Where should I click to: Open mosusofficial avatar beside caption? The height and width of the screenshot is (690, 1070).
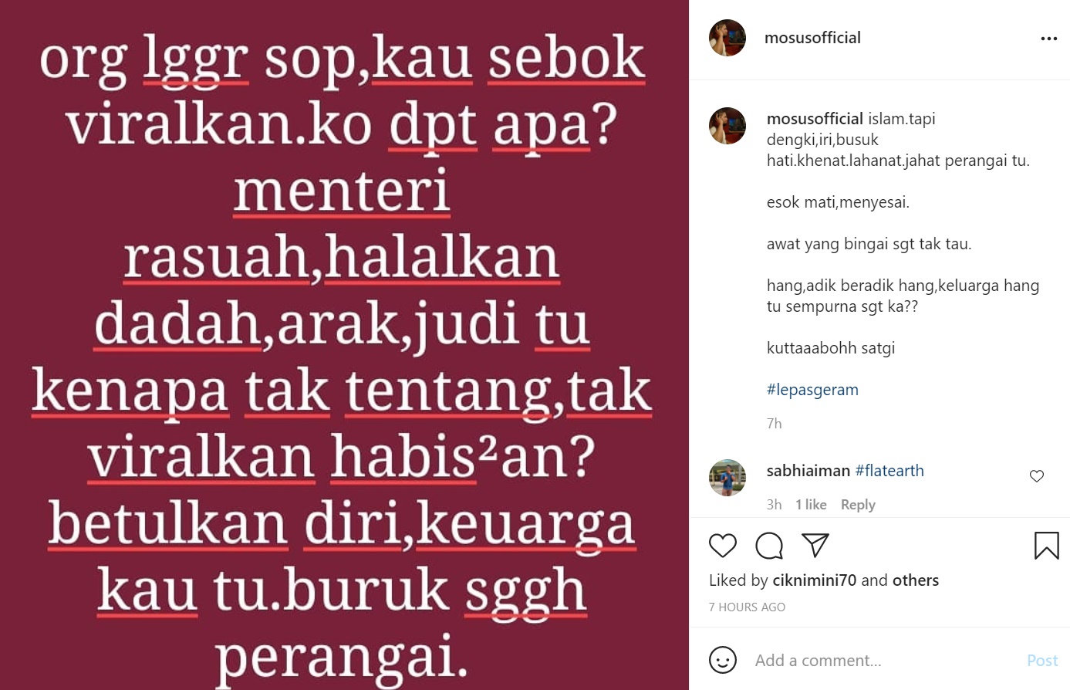[x=727, y=126]
